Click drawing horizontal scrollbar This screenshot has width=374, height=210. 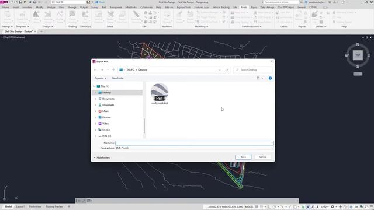coord(187,201)
